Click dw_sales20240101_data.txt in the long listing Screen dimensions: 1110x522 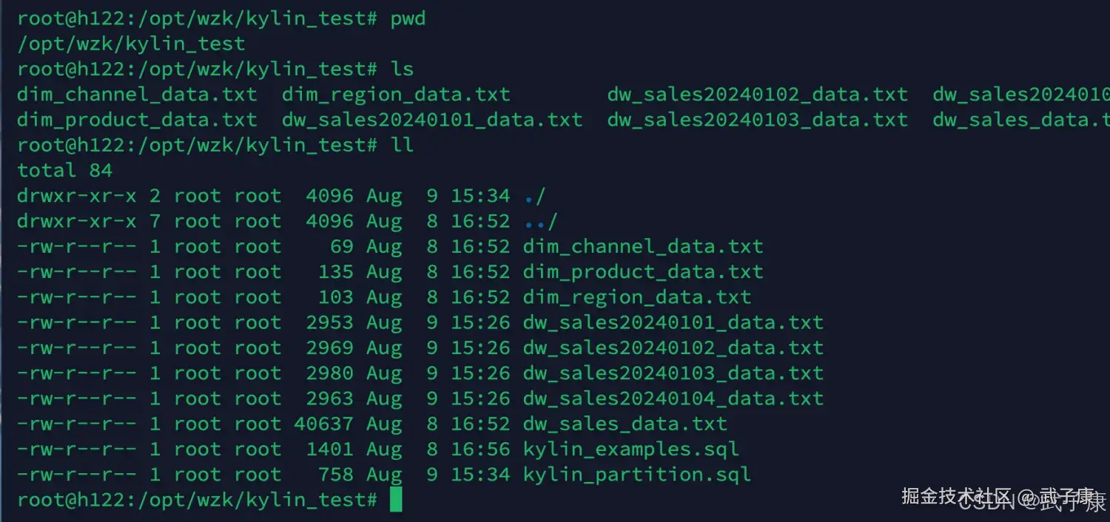click(673, 322)
